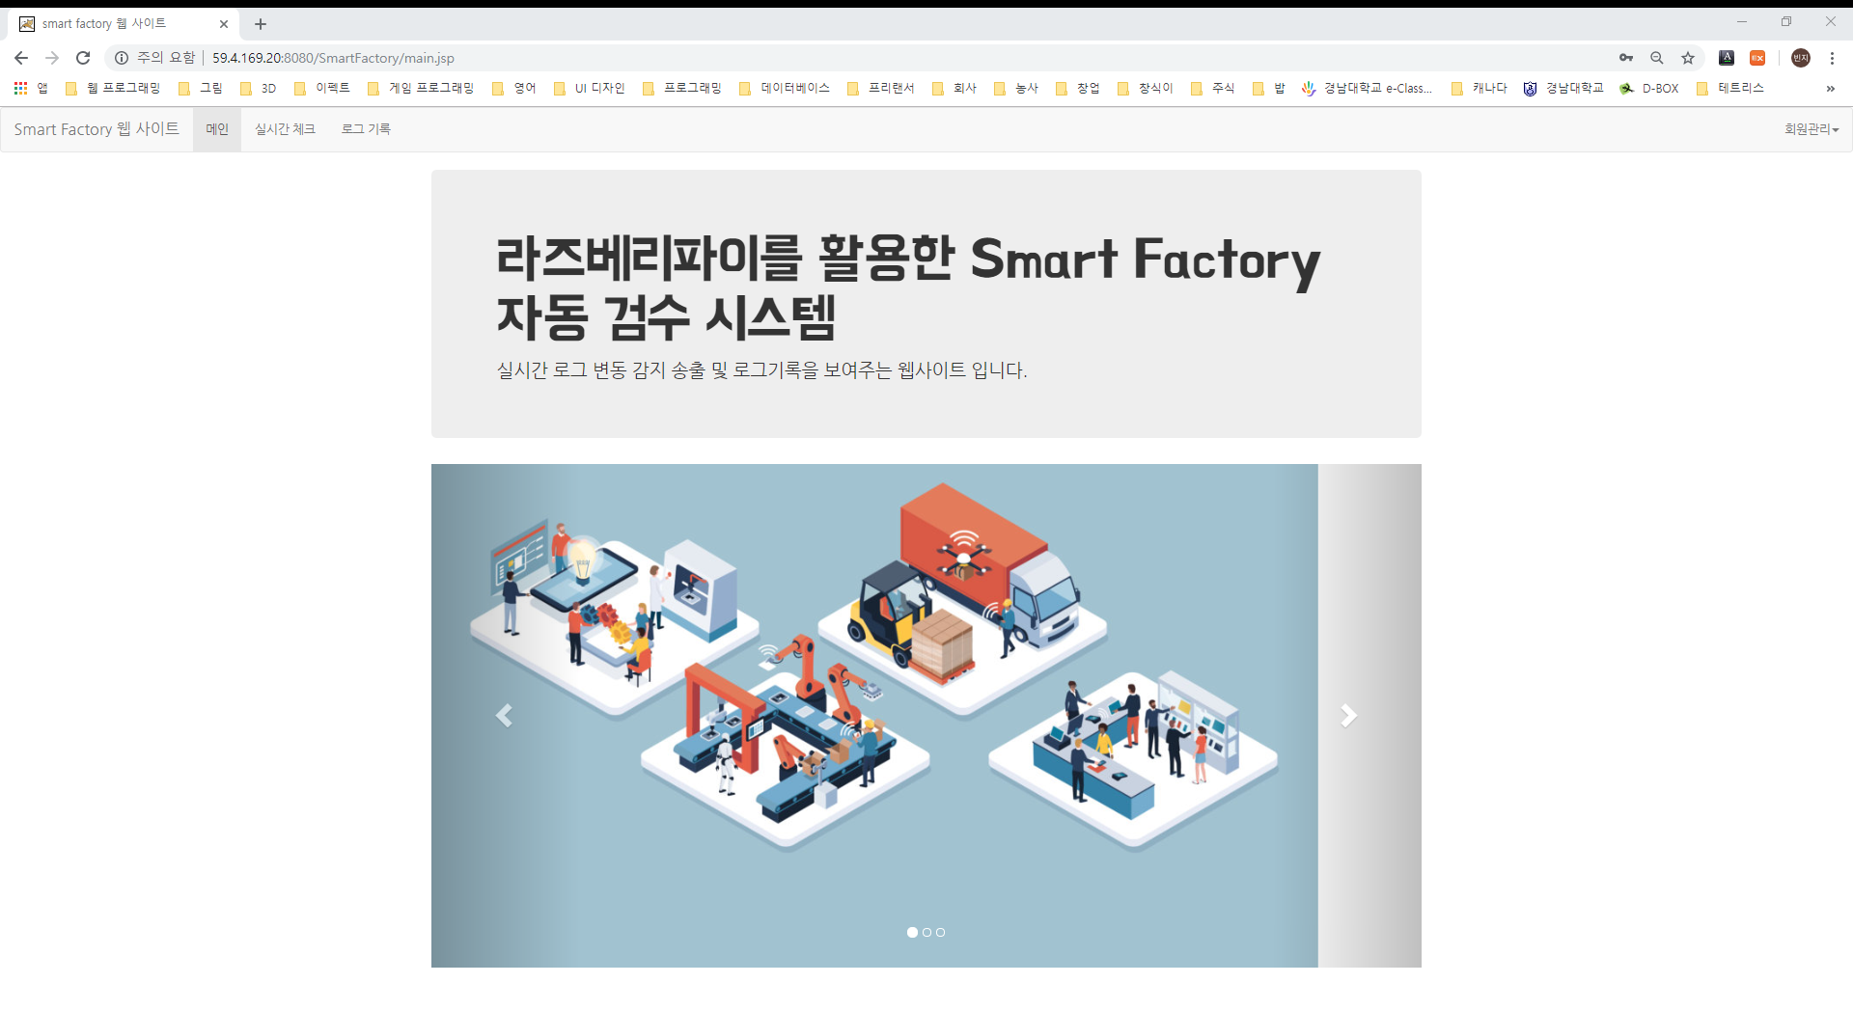The height and width of the screenshot is (1011, 1853).
Task: Open the 회원관리 dropdown menu
Action: (x=1811, y=128)
